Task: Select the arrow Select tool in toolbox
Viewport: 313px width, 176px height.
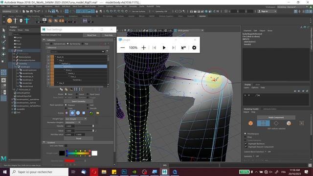Action: (4, 30)
